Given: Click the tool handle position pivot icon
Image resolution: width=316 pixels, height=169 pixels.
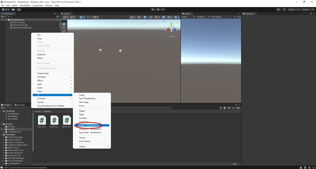Looking at the screenshot, I should click(x=65, y=17).
